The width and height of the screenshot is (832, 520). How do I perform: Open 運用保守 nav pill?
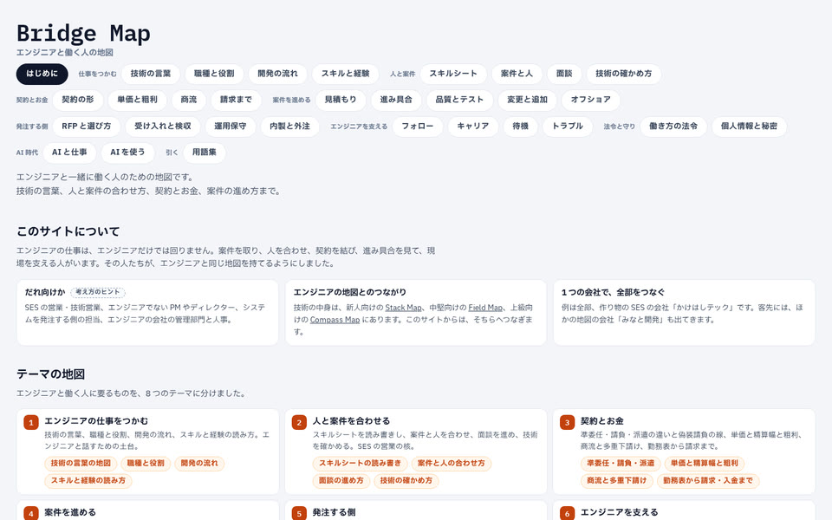[231, 127]
